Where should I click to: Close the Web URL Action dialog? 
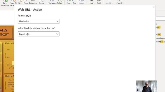point(153,7)
